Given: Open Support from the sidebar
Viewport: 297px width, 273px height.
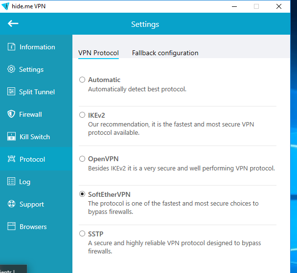Looking at the screenshot, I should [36, 204].
